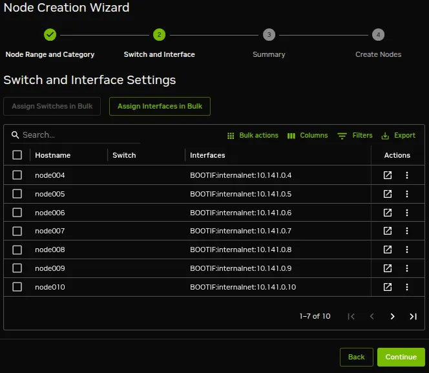Select checkbox for node007
The image size is (429, 373).
click(x=17, y=231)
